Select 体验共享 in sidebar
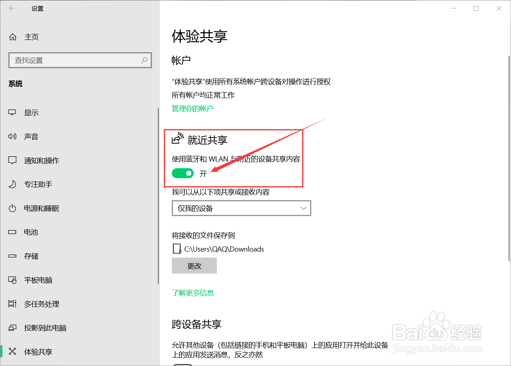The height and width of the screenshot is (366, 511). point(80,352)
